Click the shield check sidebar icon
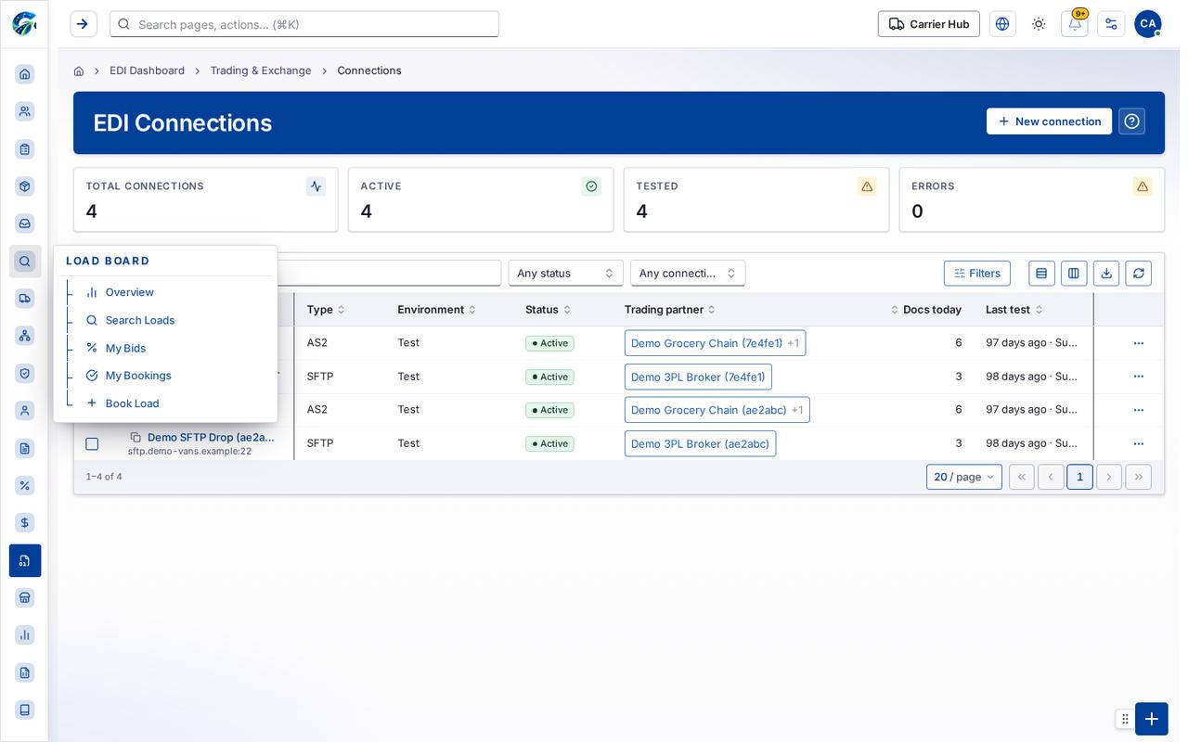This screenshot has width=1188, height=742. tap(25, 373)
